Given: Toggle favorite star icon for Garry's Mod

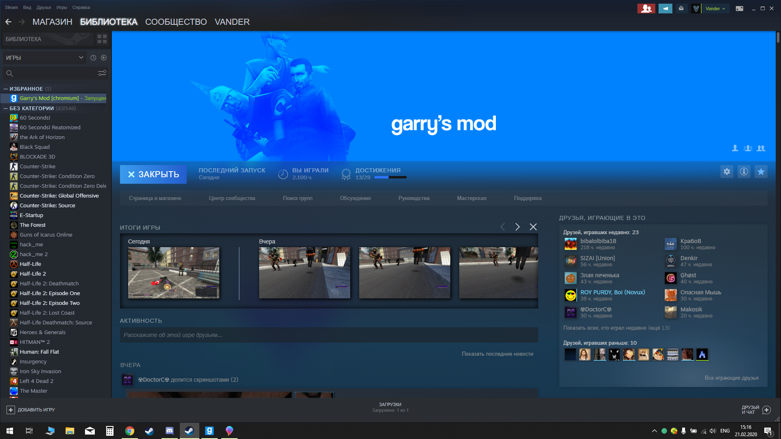Looking at the screenshot, I should 761,172.
